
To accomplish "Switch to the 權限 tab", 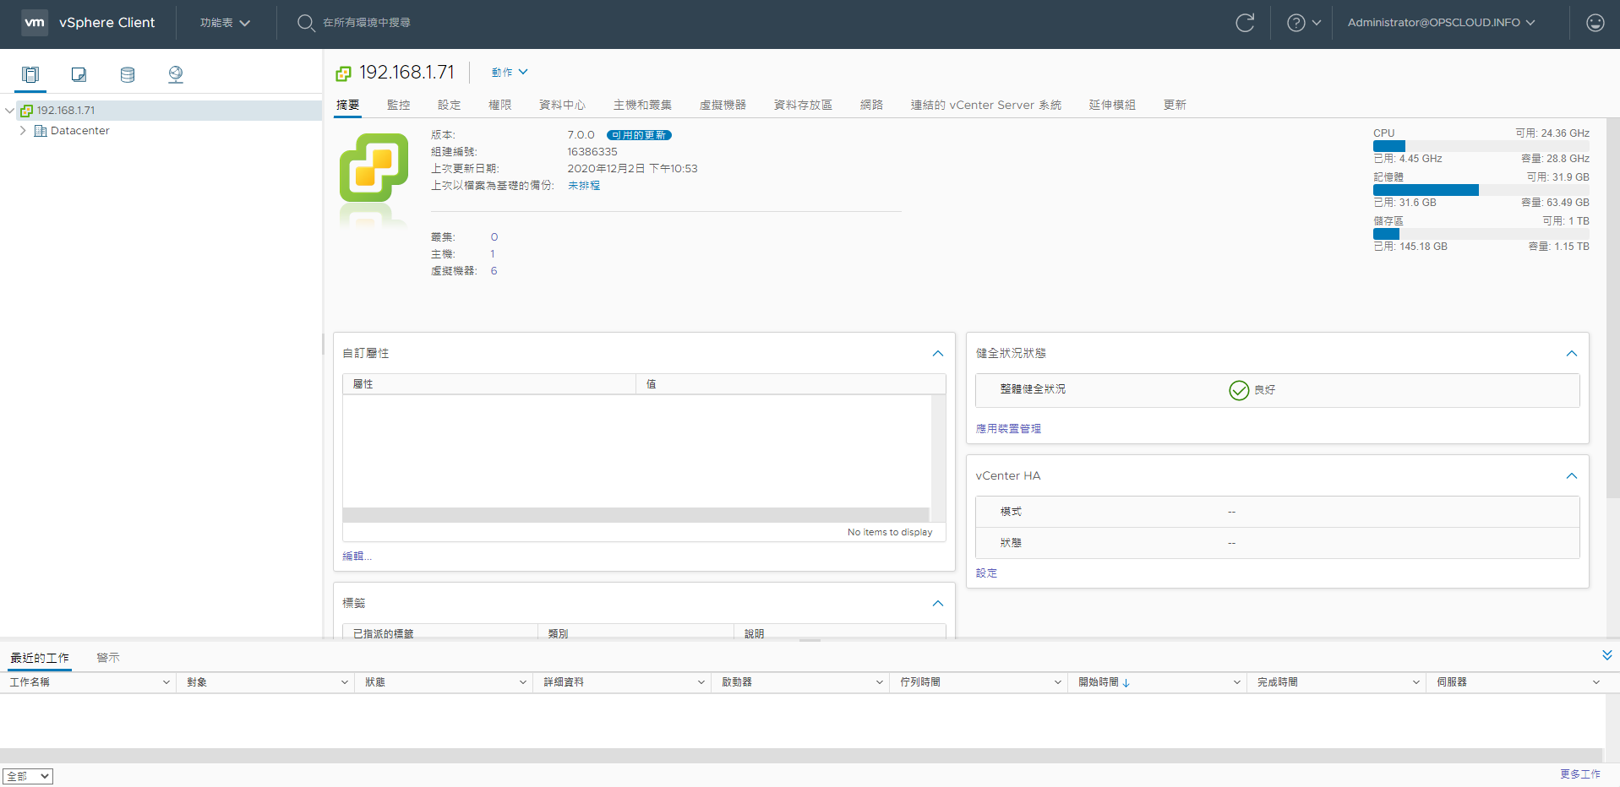I will pos(499,105).
